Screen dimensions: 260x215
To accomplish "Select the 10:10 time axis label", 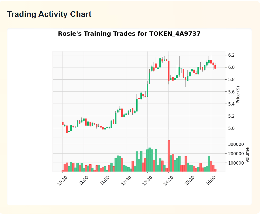I will pyautogui.click(x=62, y=180).
